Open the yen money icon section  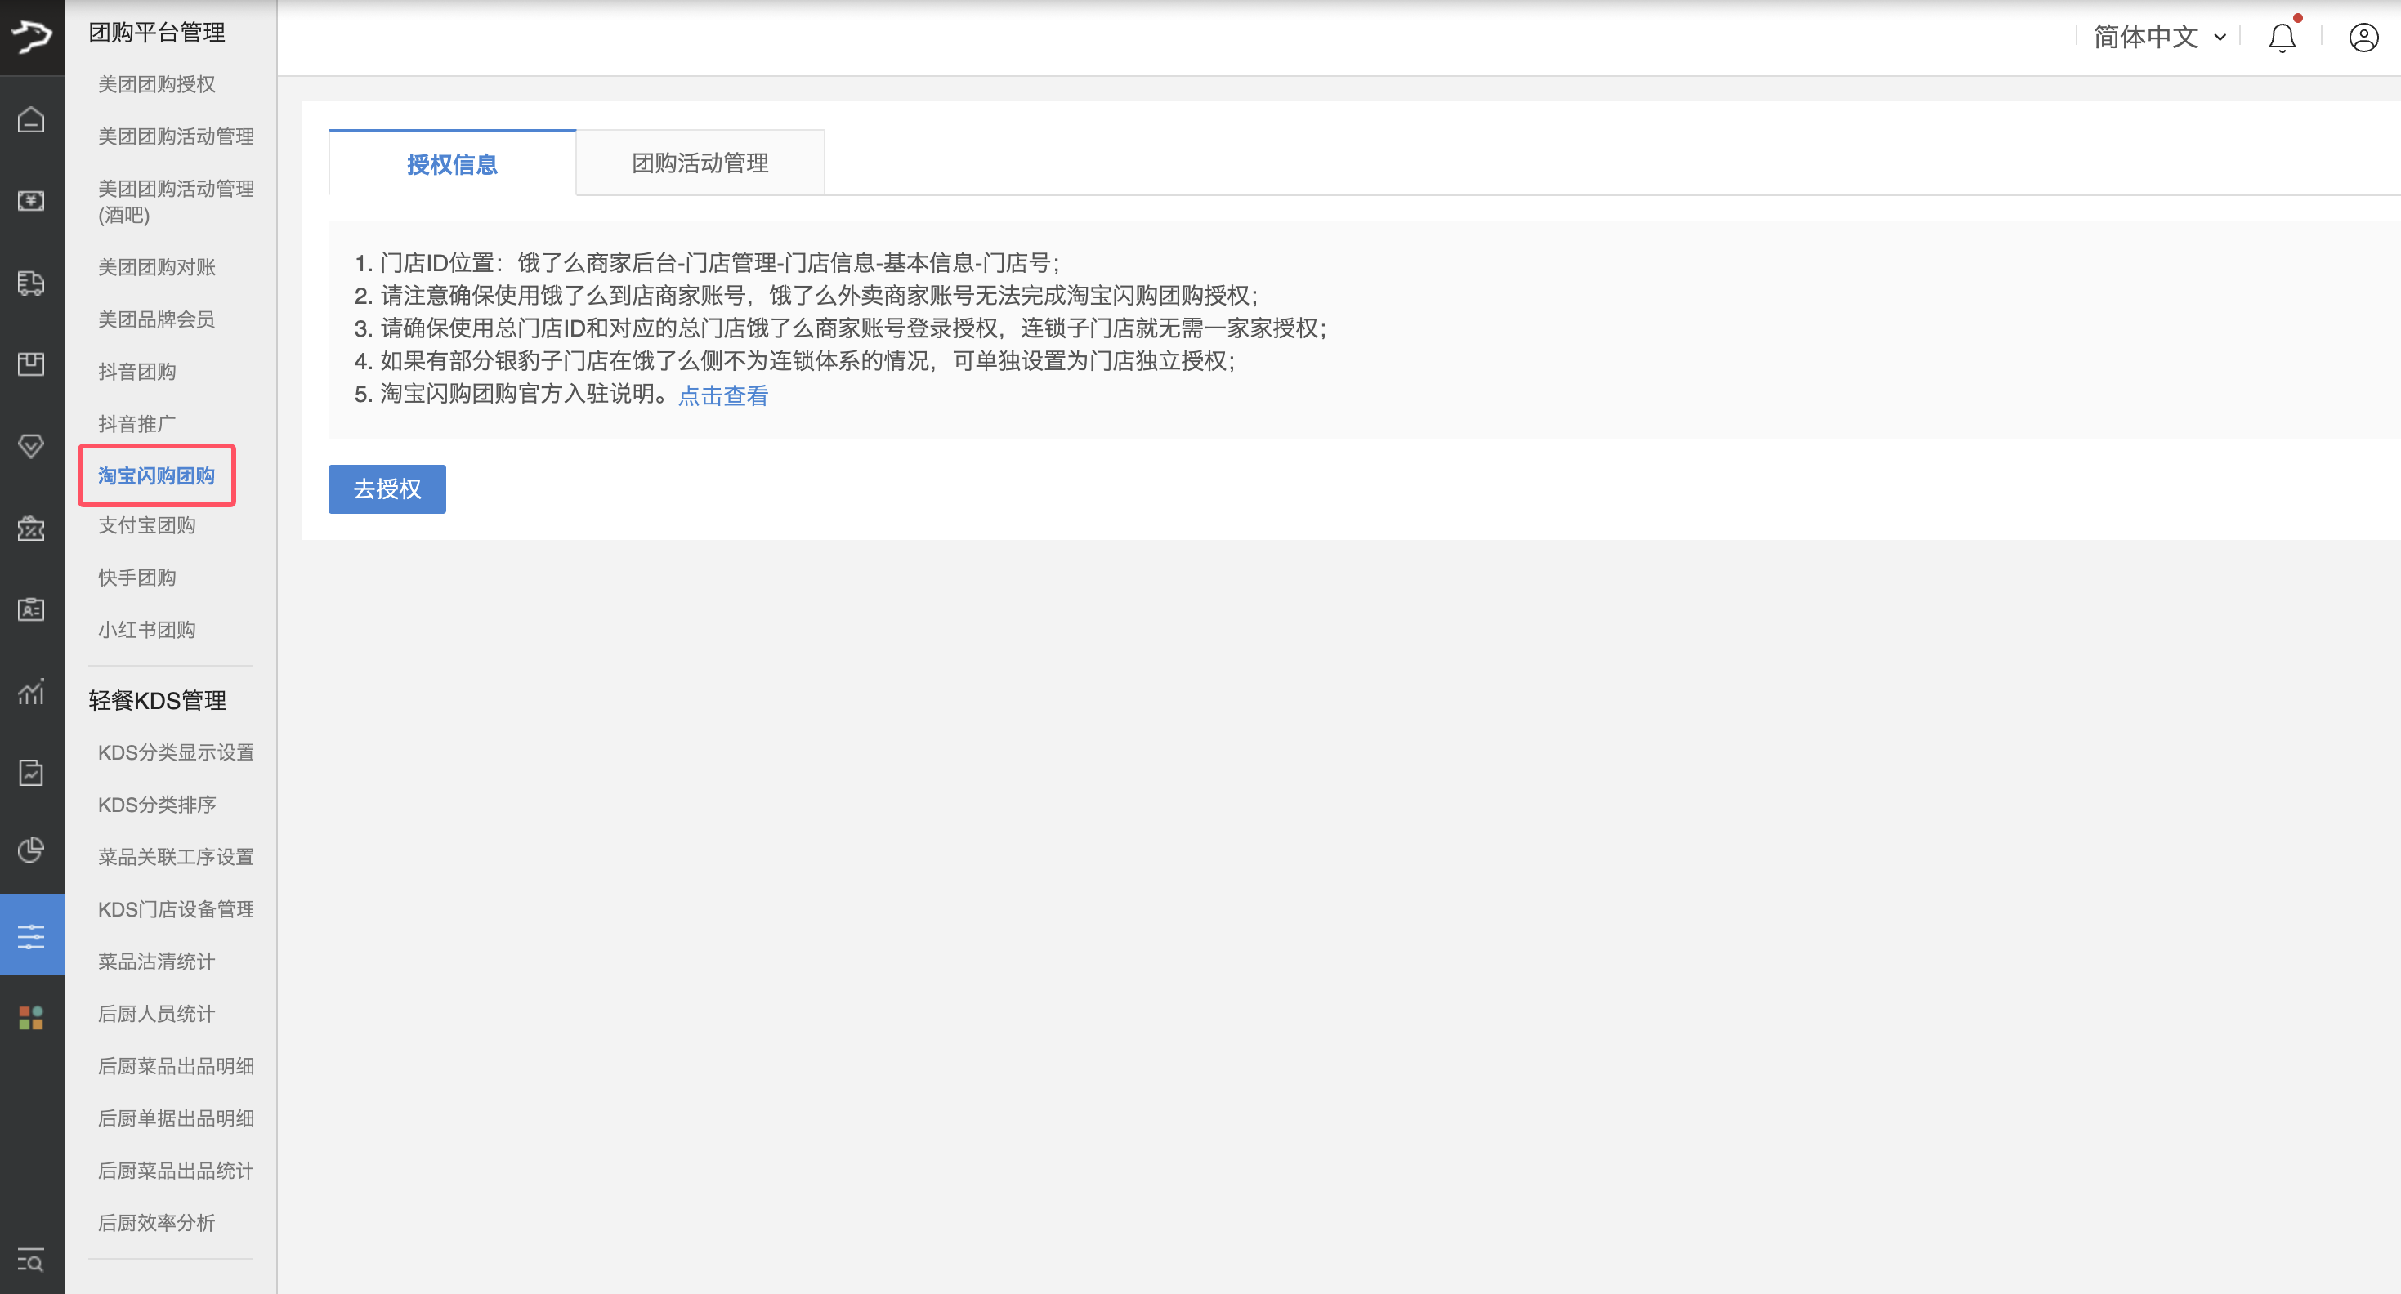31,201
